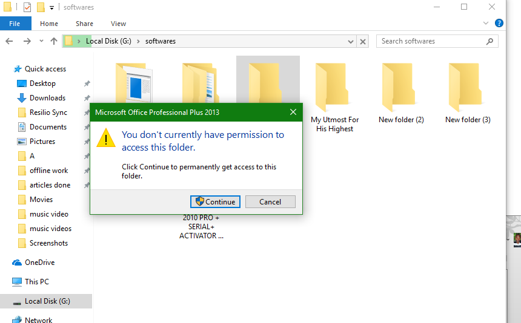Select the folder with blue document preview

point(134,83)
